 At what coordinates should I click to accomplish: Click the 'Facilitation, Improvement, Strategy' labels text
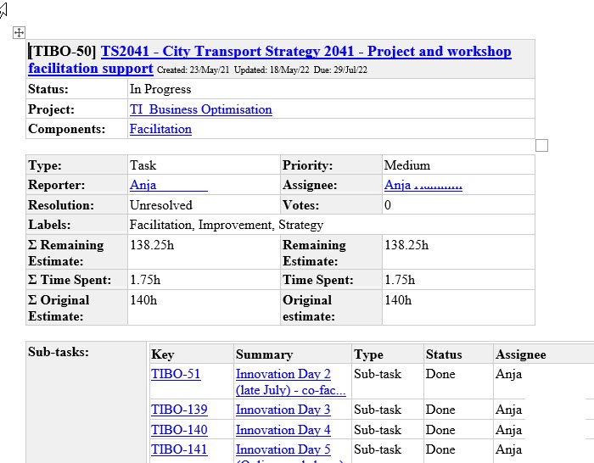point(227,225)
